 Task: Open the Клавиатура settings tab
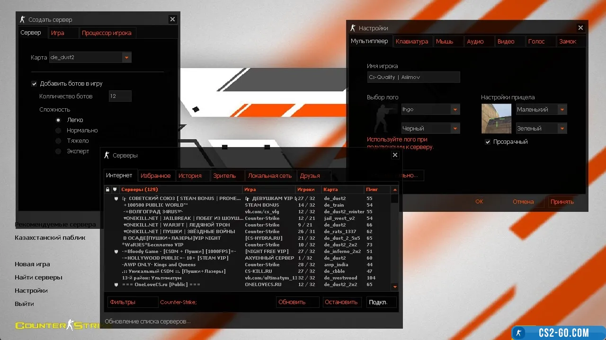point(411,42)
